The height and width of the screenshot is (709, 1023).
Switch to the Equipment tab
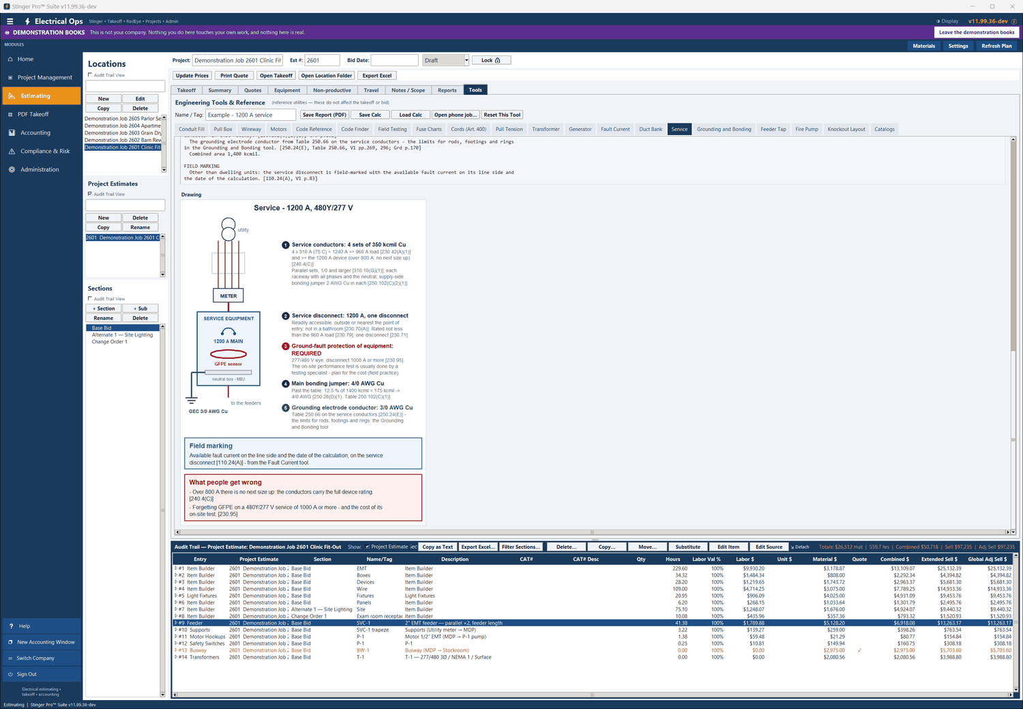(x=287, y=90)
